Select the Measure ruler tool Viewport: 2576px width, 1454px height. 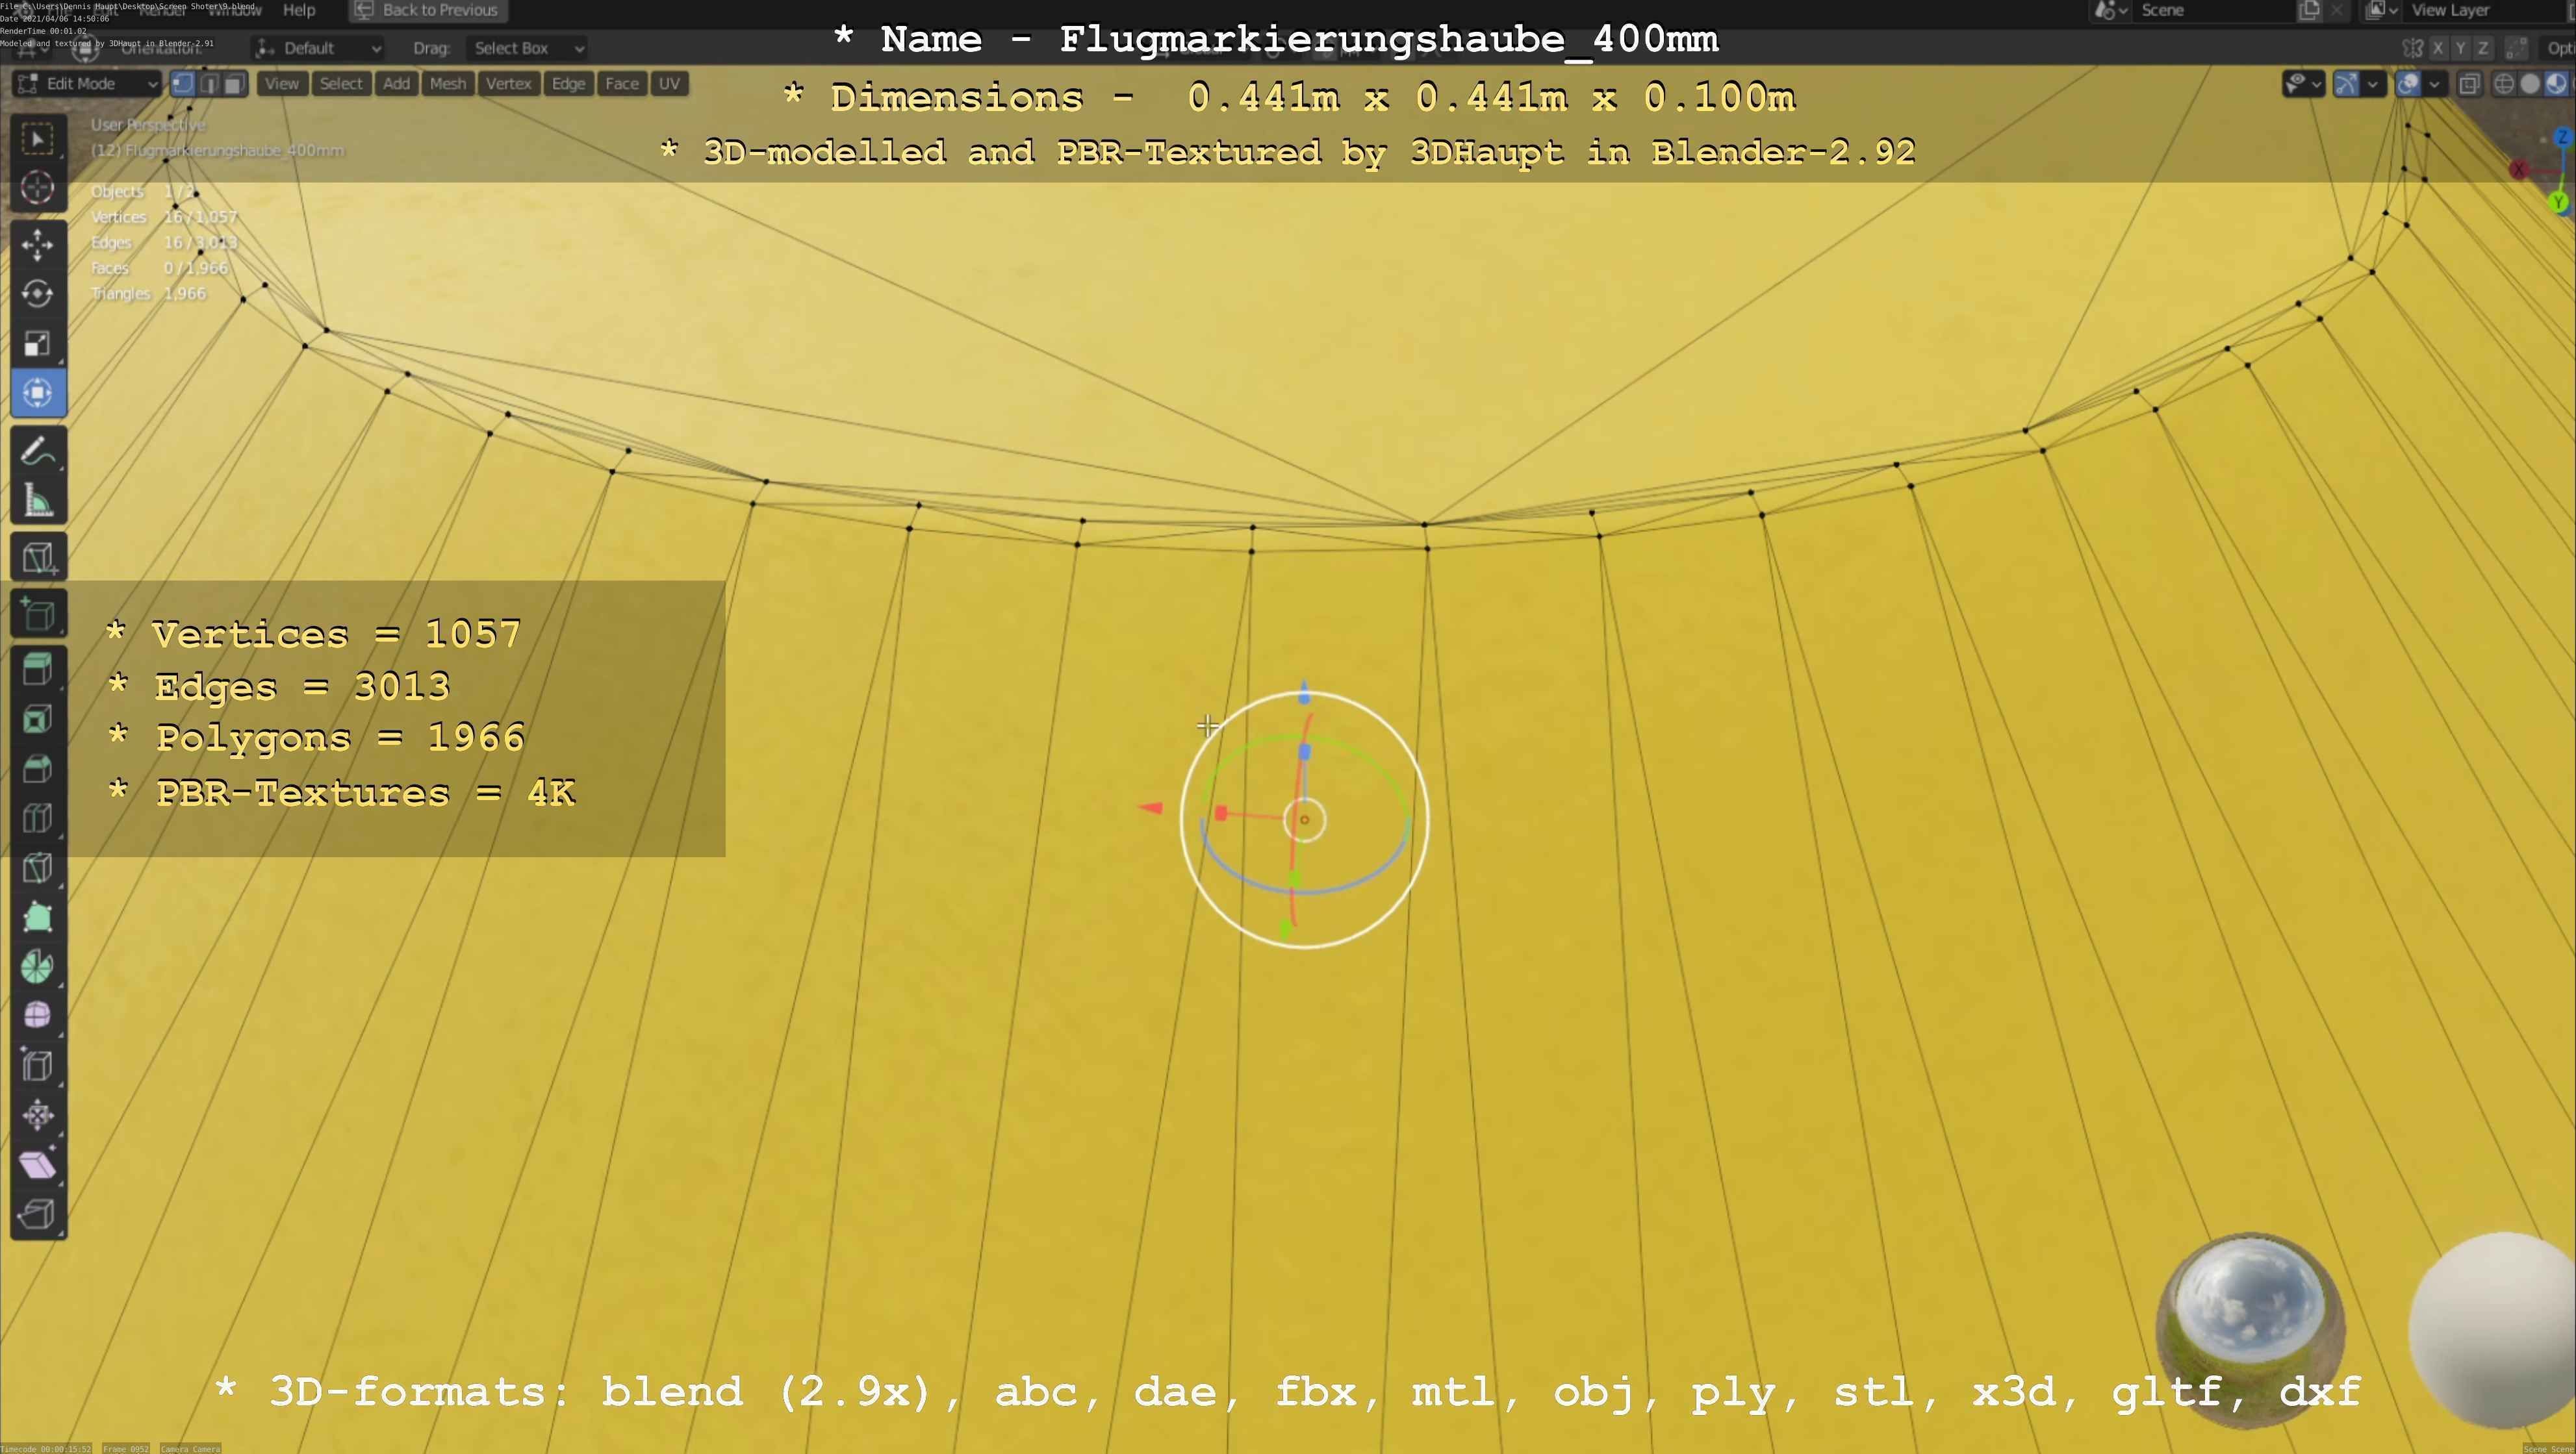38,501
